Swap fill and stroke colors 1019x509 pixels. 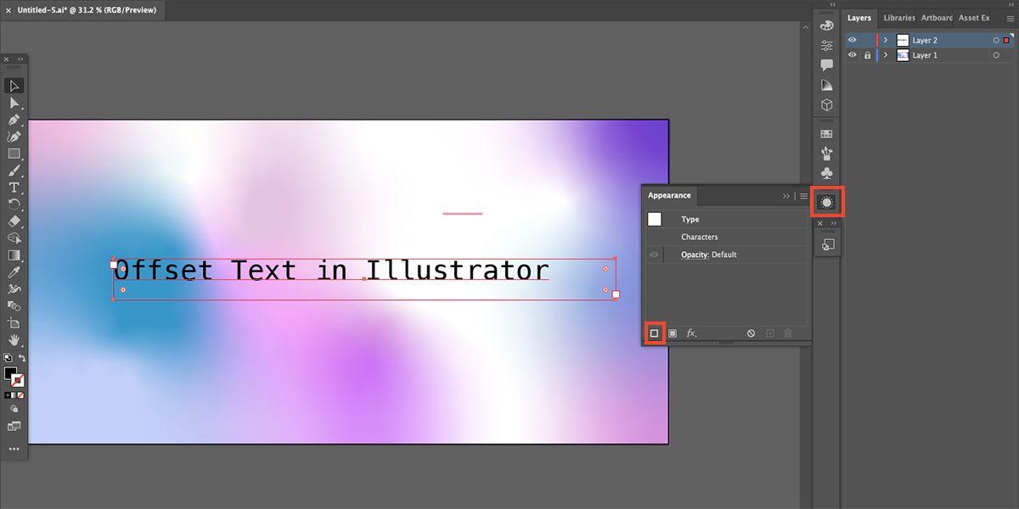pos(22,358)
